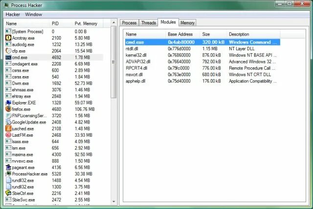Click the cmd.exe console icon in process list

(x=8, y=58)
